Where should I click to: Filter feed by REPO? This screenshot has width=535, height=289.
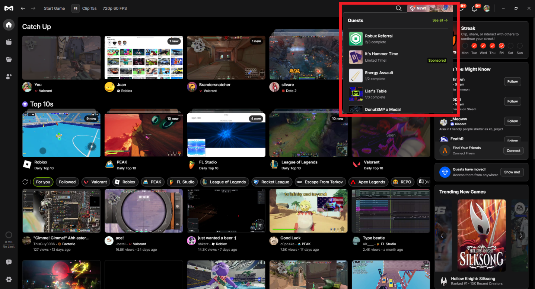[x=402, y=182]
